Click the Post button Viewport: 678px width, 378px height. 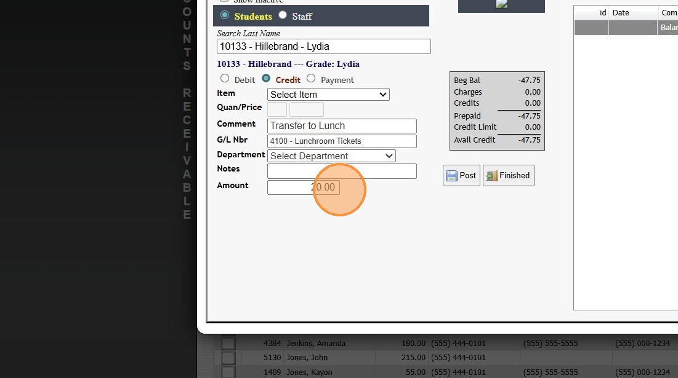tap(461, 176)
